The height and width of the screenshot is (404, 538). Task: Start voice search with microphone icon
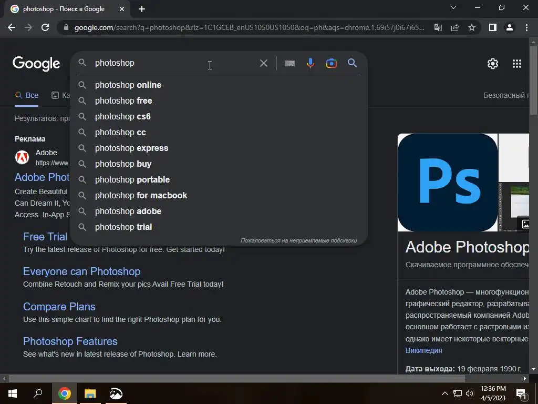pyautogui.click(x=310, y=63)
